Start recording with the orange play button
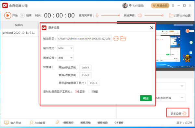The height and width of the screenshot is (128, 195). [7, 15]
